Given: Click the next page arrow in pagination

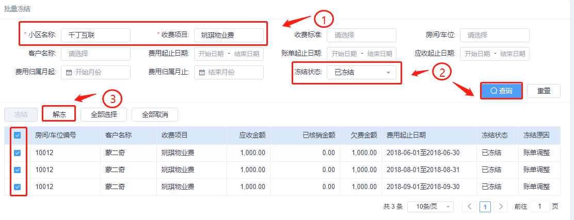Looking at the screenshot, I should (x=500, y=207).
